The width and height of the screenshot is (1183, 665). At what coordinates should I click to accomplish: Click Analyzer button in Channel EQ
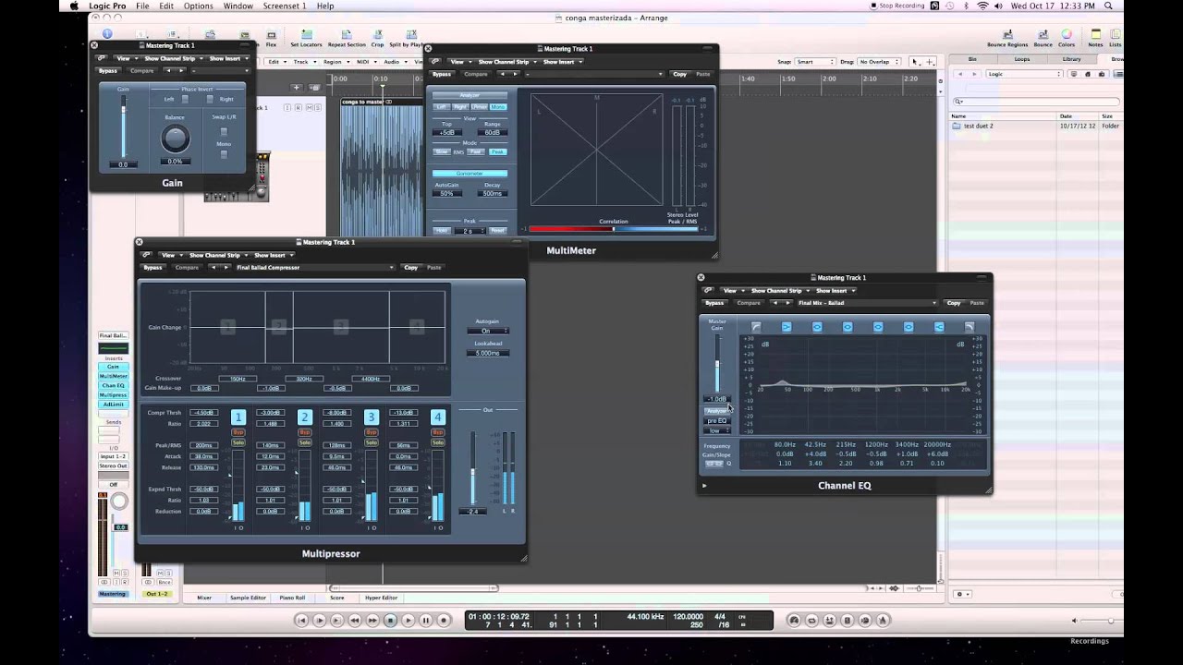(x=716, y=411)
